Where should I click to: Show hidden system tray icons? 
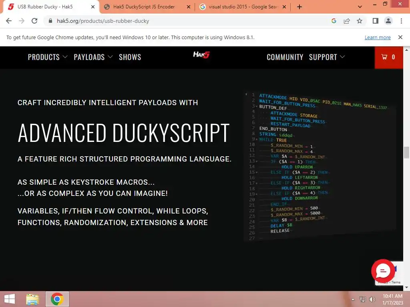coord(353,299)
